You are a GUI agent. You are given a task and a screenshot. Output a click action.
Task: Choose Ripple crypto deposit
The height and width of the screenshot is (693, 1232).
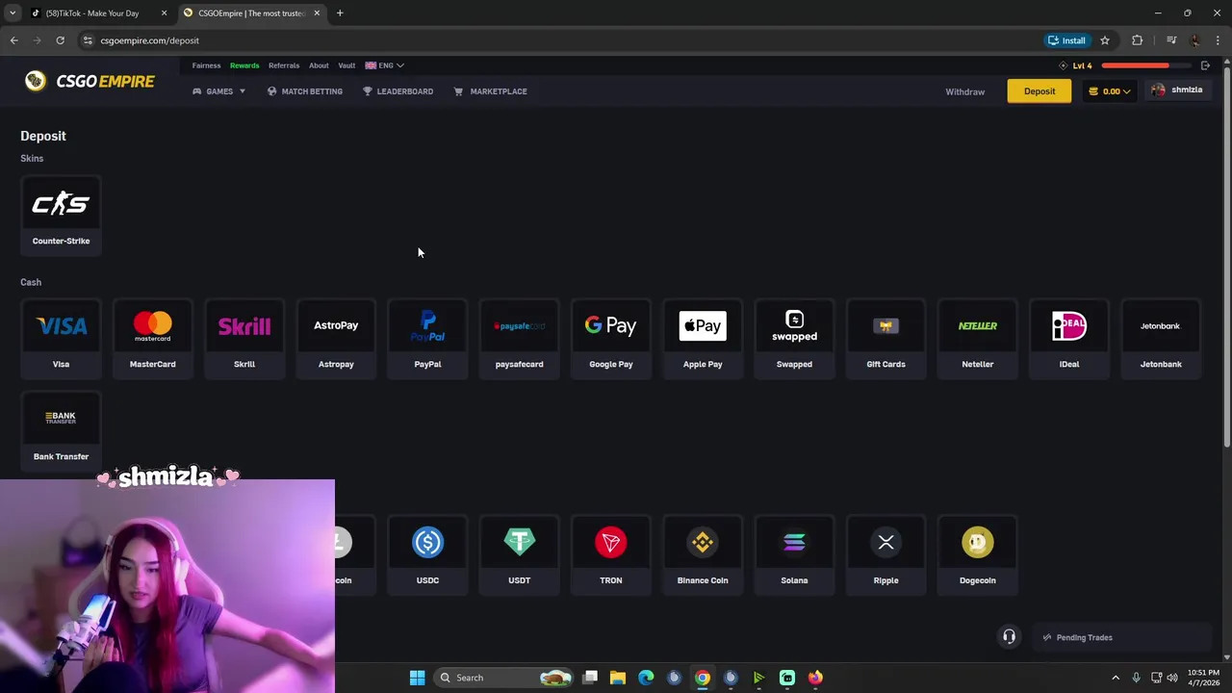(x=885, y=554)
